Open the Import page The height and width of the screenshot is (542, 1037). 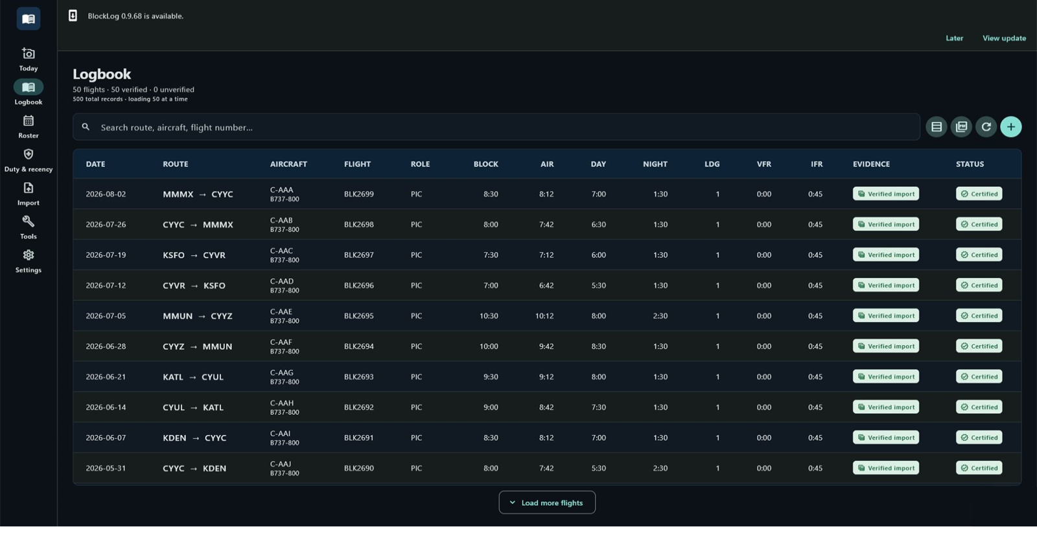29,194
